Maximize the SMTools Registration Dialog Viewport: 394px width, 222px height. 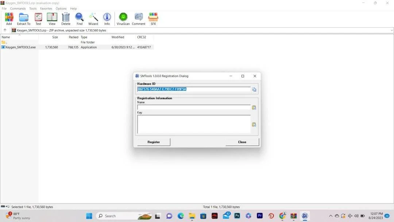243,76
